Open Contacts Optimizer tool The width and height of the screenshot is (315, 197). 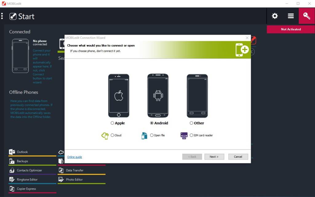click(x=32, y=170)
